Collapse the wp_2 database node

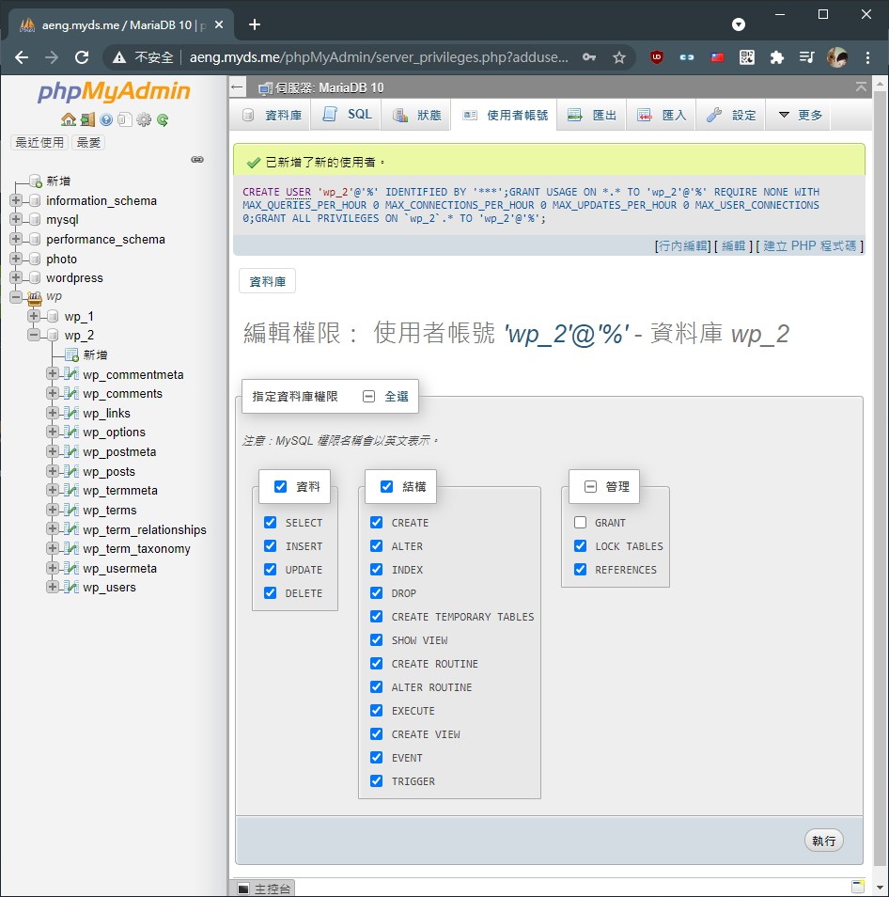pos(34,335)
